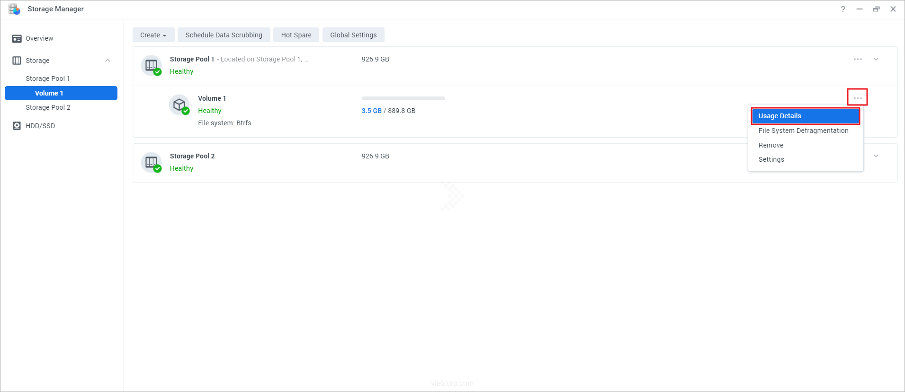This screenshot has width=905, height=392.
Task: Click the Volume 1 usage progress bar
Action: pyautogui.click(x=403, y=98)
